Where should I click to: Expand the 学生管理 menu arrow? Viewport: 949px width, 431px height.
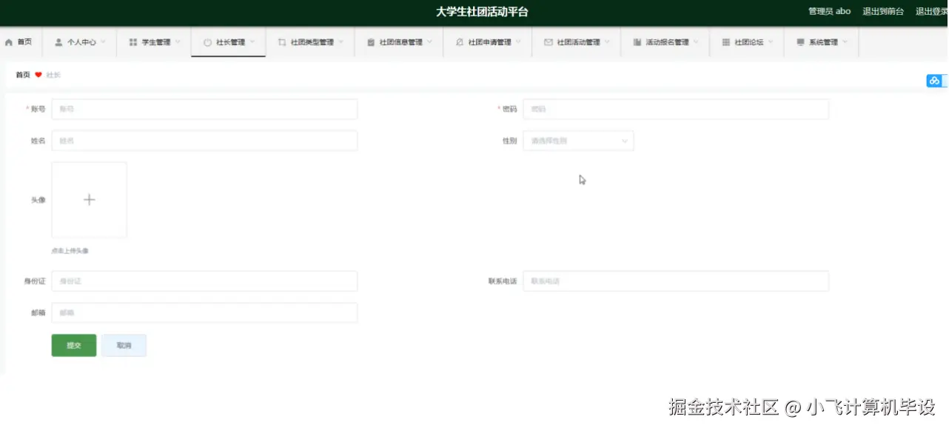(x=178, y=42)
